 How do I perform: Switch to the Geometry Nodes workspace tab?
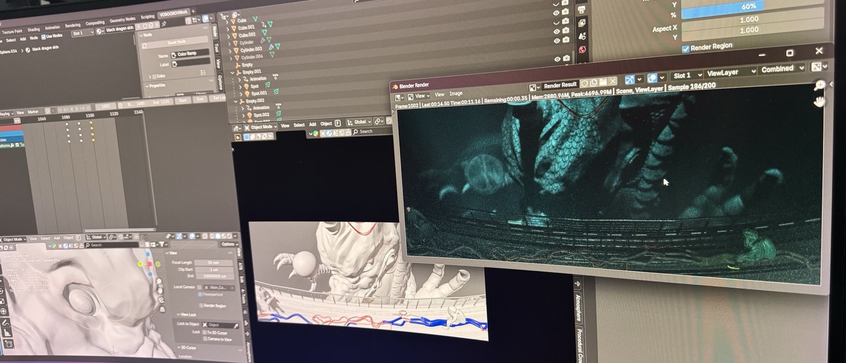(122, 19)
